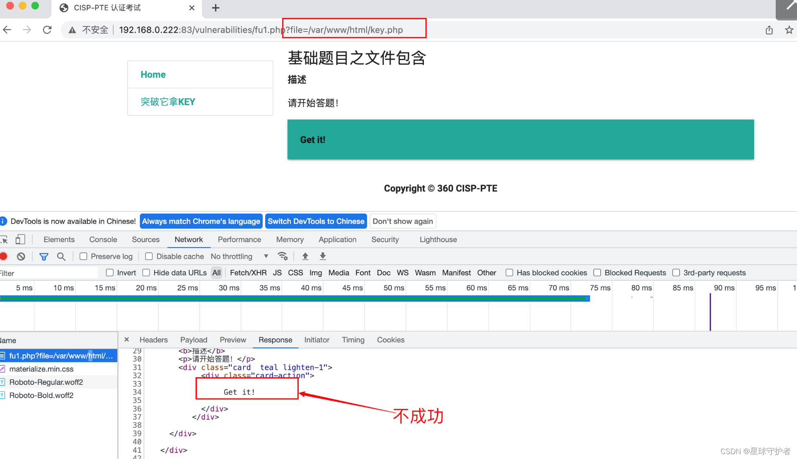Click Switch DevTools to Chinese button
The width and height of the screenshot is (797, 459).
pos(316,221)
